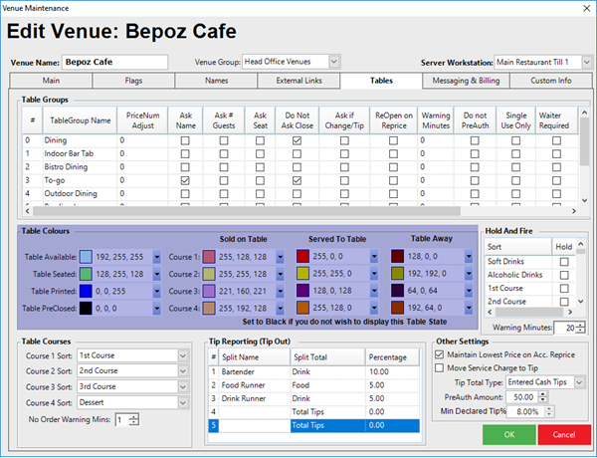
Task: Open Course 2 Sort dropdown
Action: click(183, 371)
